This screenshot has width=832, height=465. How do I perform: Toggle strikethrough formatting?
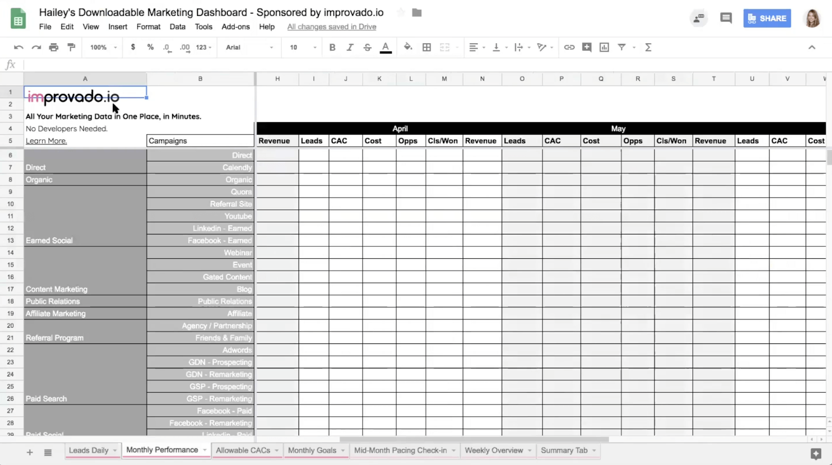coord(368,47)
